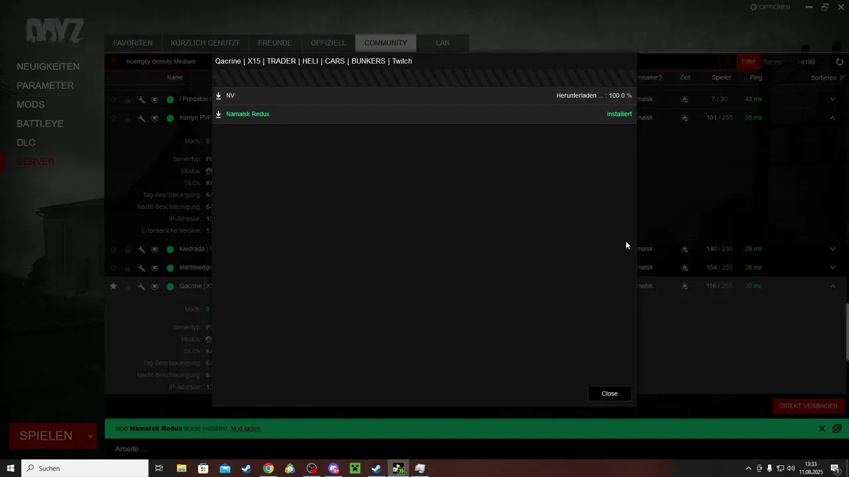Screen dimensions: 849x477
Task: Open MODS in the sidebar
Action: (x=31, y=105)
